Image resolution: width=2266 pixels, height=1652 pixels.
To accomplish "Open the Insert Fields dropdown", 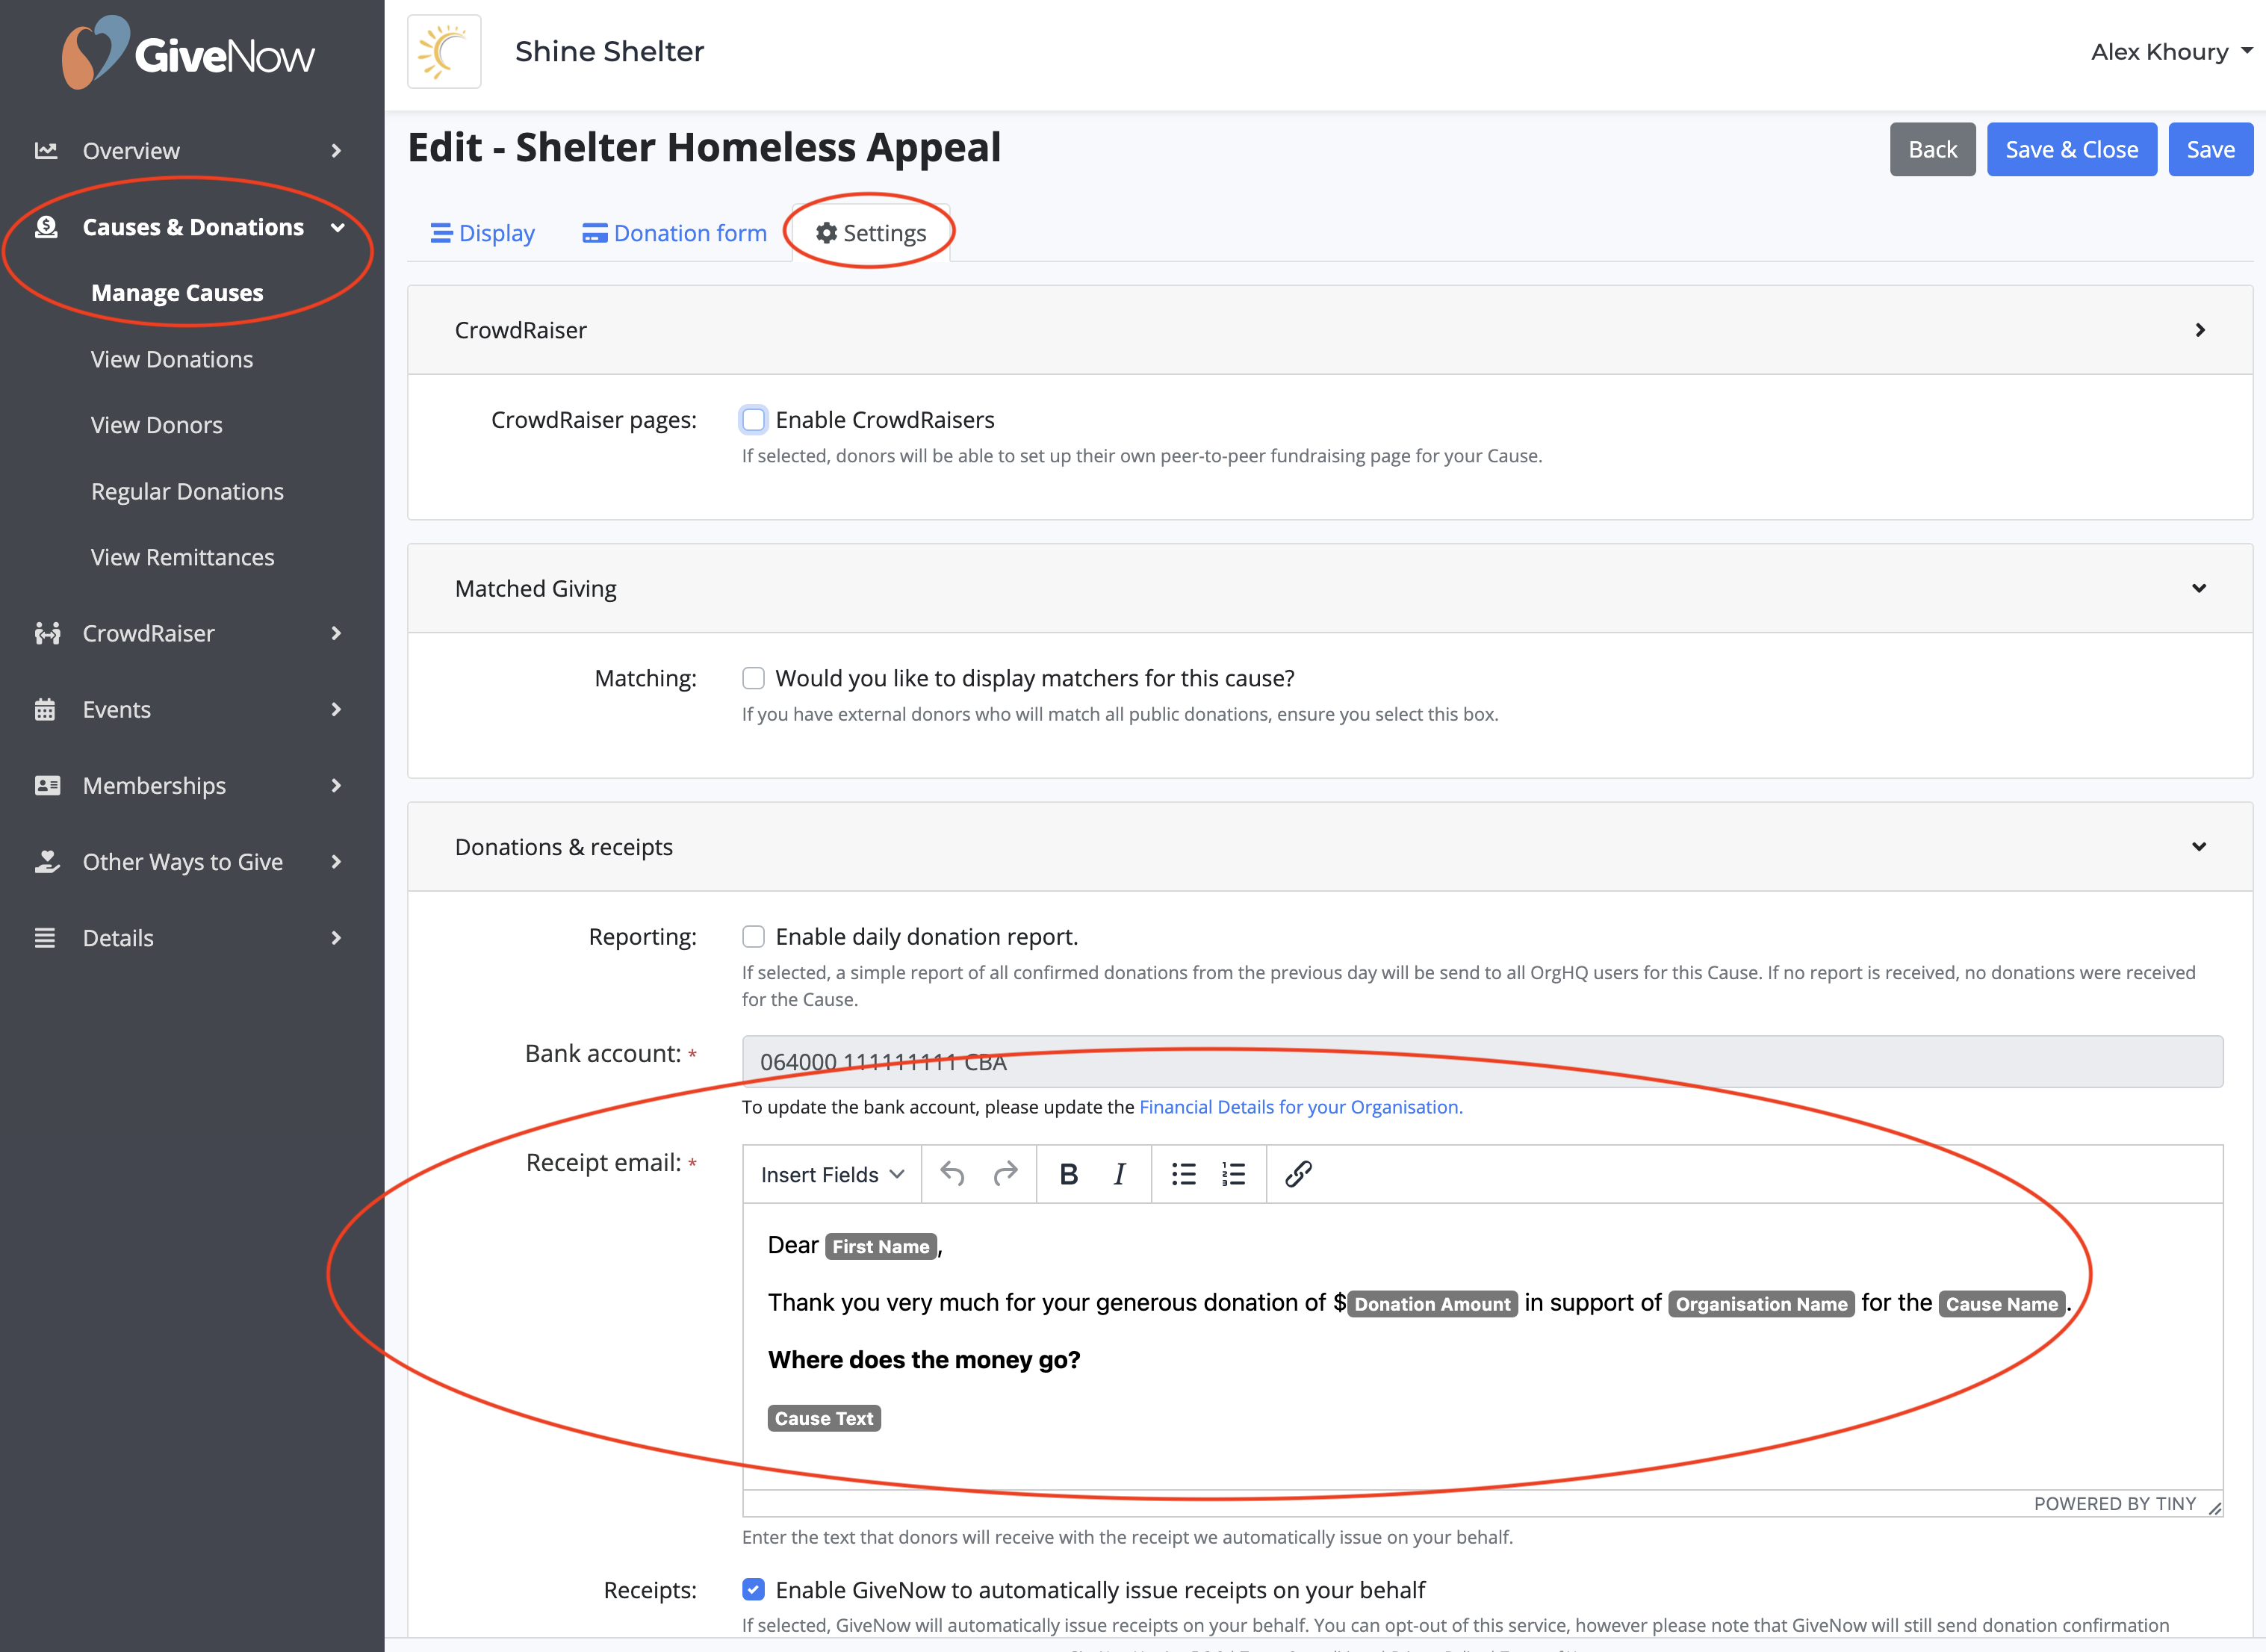I will (x=831, y=1174).
